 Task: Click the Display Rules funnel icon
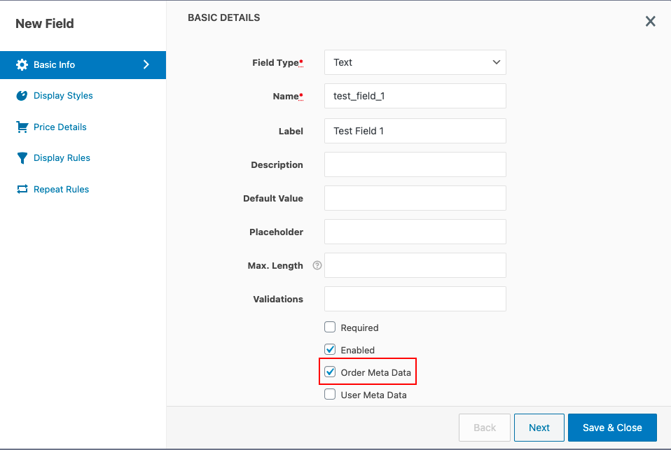(22, 158)
